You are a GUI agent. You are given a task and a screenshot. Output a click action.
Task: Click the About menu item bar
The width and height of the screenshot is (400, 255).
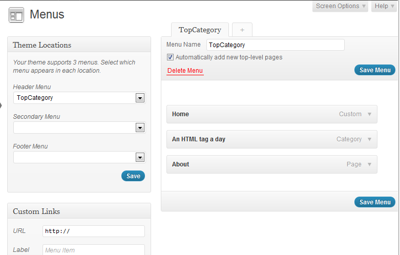(271, 164)
